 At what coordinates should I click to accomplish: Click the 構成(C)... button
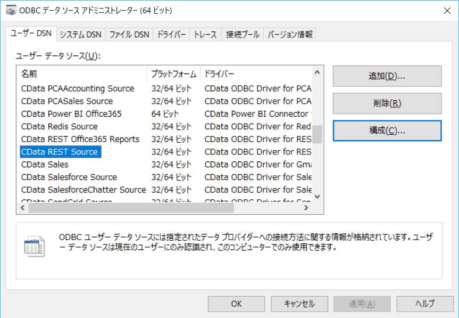pyautogui.click(x=387, y=131)
